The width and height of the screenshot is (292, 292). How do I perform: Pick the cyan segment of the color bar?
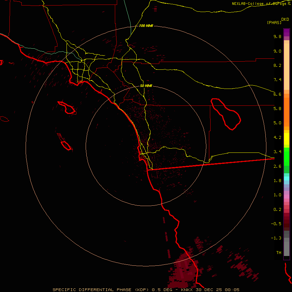point(286,178)
